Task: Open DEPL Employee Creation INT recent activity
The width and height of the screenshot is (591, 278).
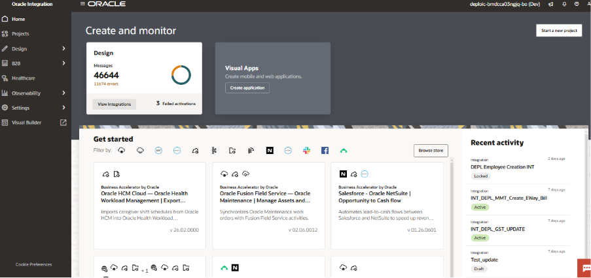Action: click(x=503, y=167)
